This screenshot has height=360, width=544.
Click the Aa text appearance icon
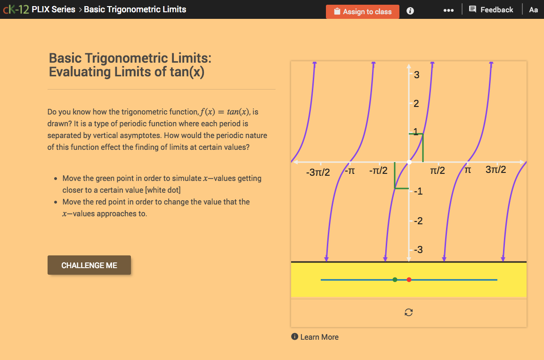pos(533,9)
